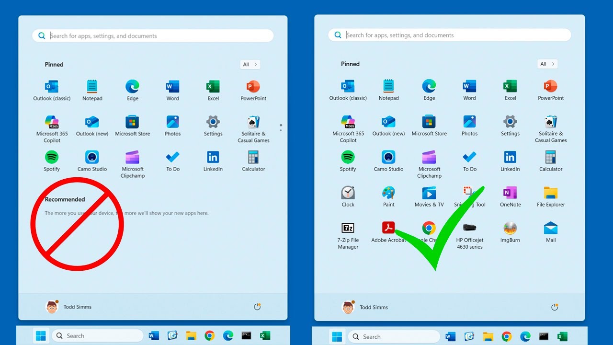The image size is (613, 345).
Task: Open Microsoft Clipchamp in the left Start menu
Action: pyautogui.click(x=132, y=164)
